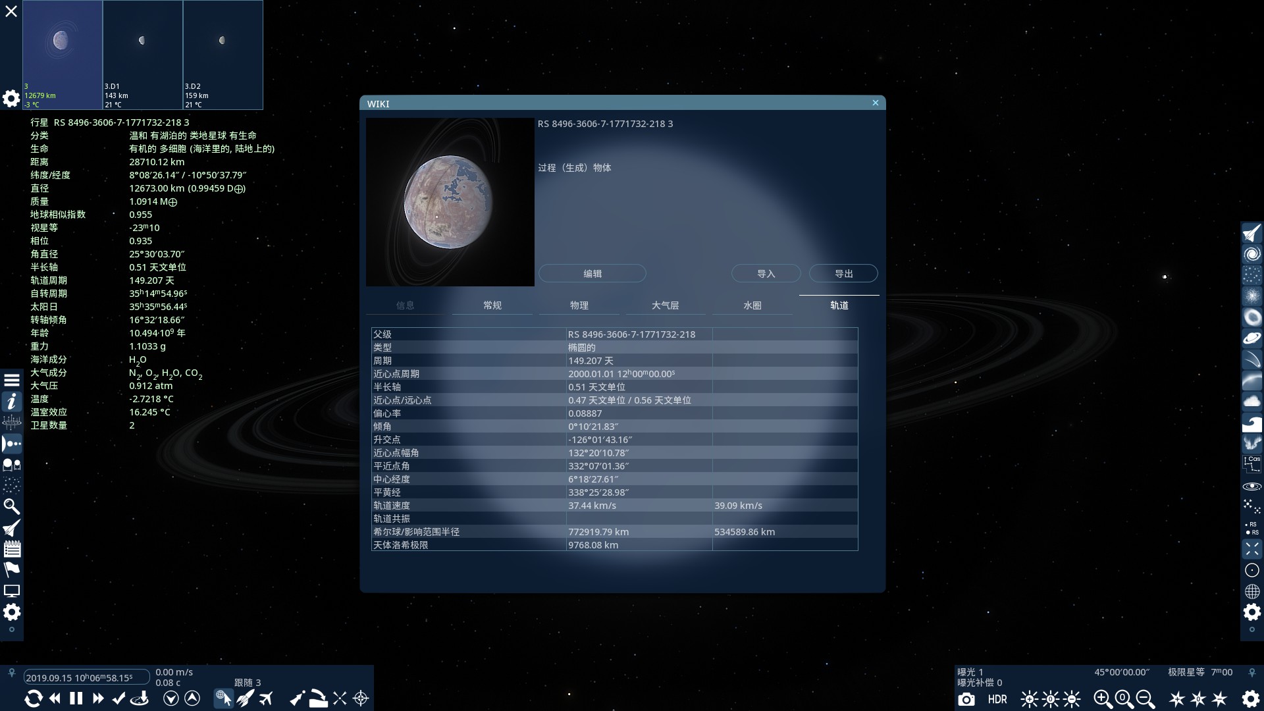Toggle constellation lines icon on right toolbar

click(1251, 465)
